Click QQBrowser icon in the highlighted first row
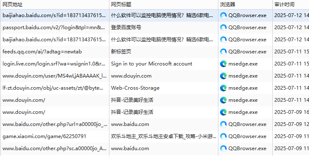 click(x=223, y=15)
